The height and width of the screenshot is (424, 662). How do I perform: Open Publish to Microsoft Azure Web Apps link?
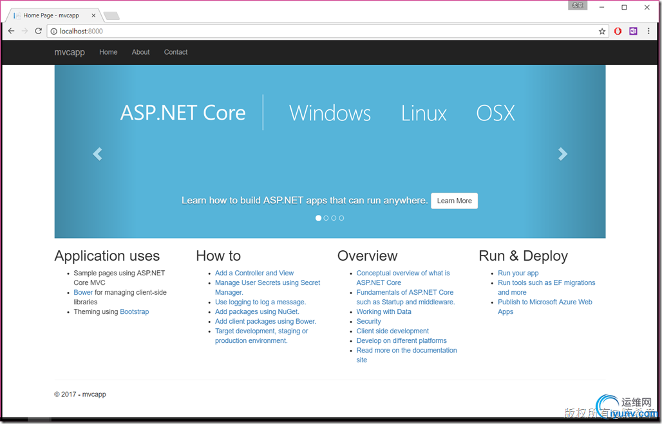pos(545,307)
